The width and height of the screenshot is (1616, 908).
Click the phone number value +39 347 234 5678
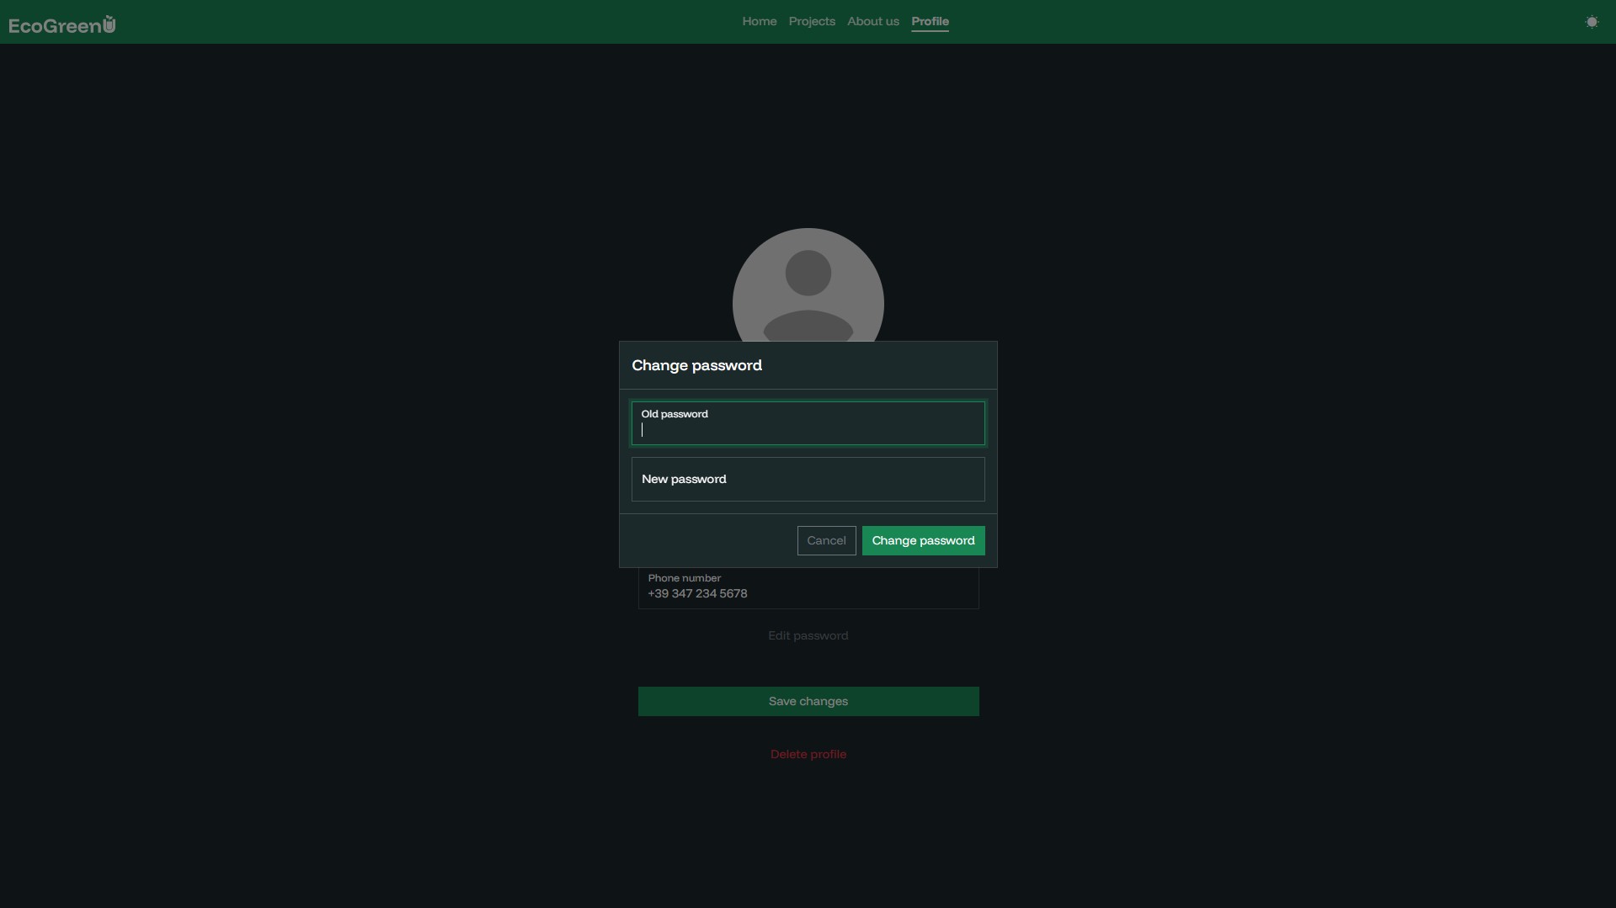click(697, 593)
